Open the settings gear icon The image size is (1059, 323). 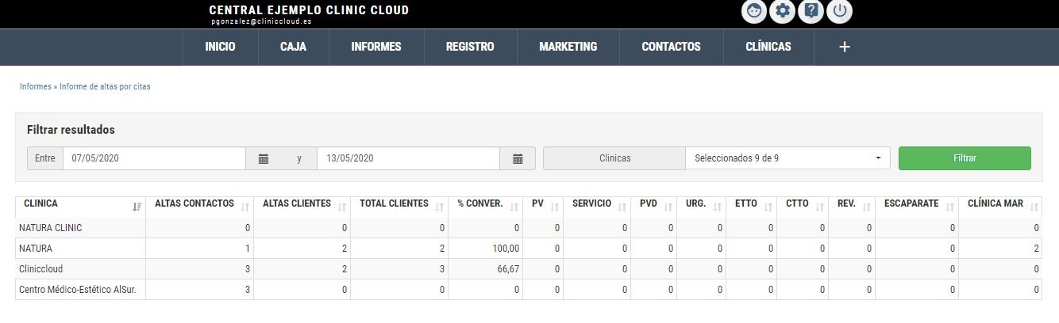pyautogui.click(x=783, y=11)
